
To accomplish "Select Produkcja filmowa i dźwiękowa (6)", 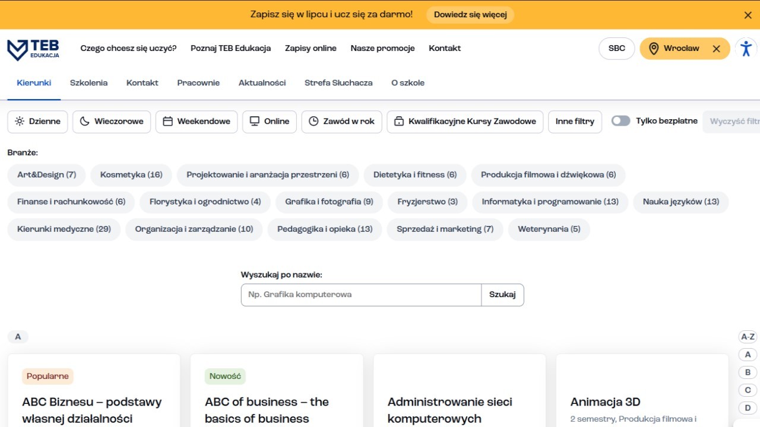I will 549,175.
